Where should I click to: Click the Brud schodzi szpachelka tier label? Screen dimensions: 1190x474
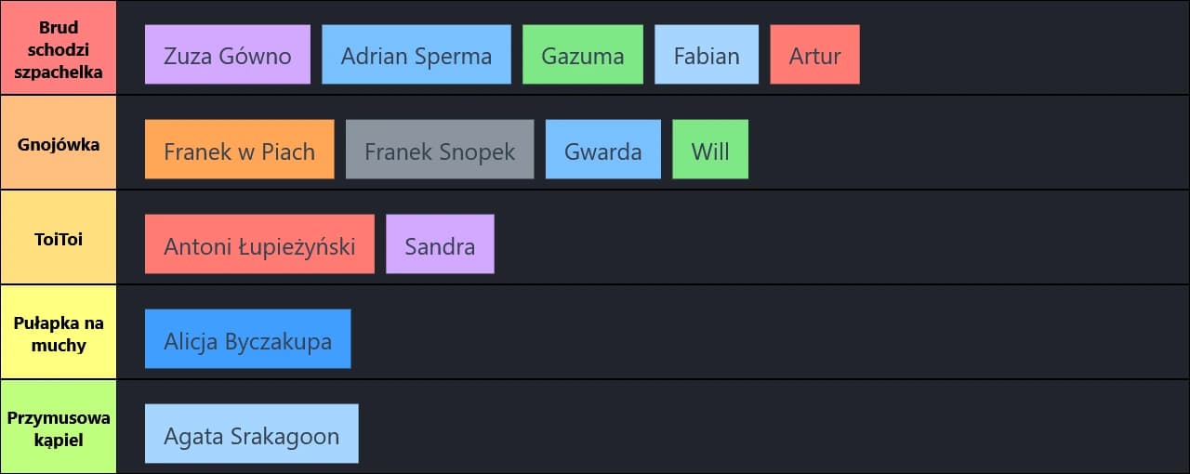pos(59,48)
